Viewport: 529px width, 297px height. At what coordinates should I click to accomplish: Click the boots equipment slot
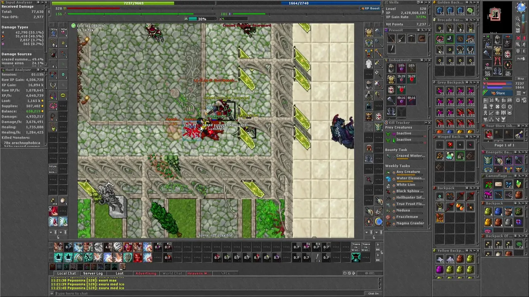point(498,71)
